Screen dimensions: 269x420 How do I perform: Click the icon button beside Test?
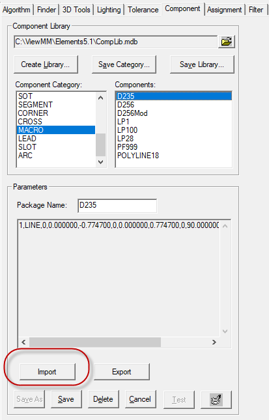(216, 399)
